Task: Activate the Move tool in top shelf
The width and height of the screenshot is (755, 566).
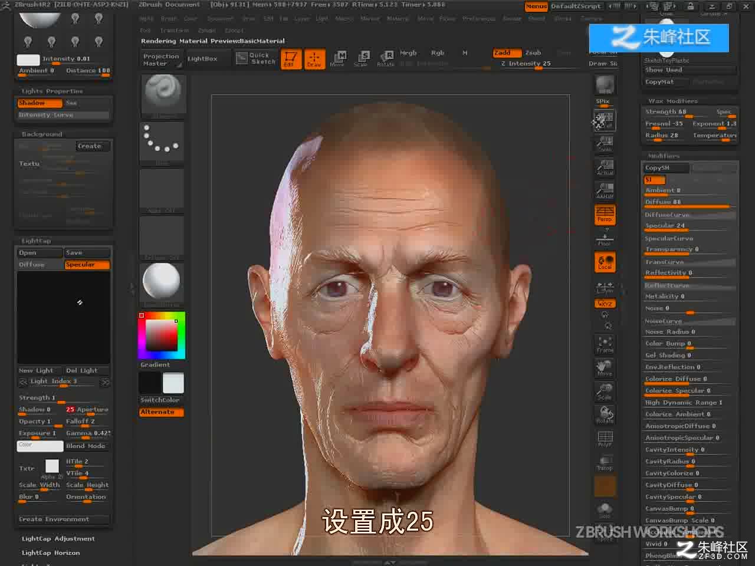Action: point(337,59)
